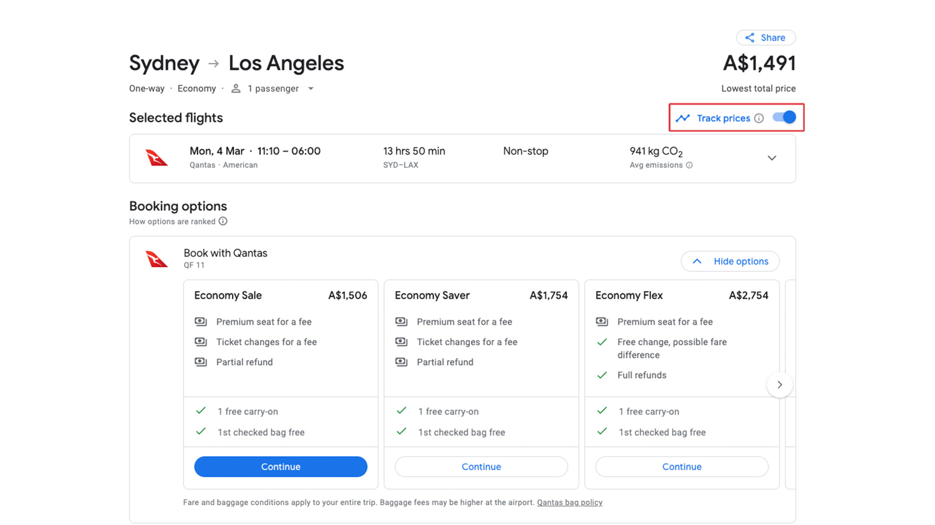
Task: Click Economy Sale checked bag checkmark
Action: (x=200, y=432)
